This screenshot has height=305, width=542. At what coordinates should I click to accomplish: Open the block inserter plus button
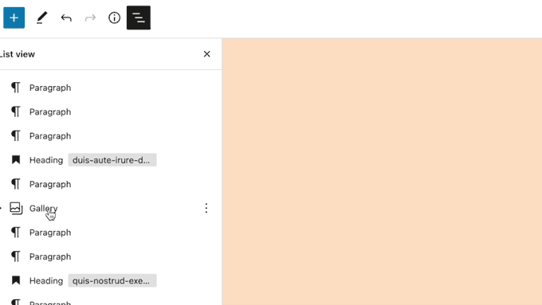click(14, 18)
